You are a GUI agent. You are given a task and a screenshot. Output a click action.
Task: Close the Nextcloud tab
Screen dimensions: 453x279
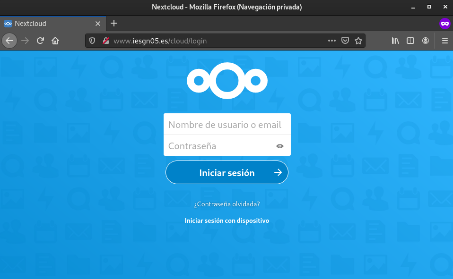98,23
